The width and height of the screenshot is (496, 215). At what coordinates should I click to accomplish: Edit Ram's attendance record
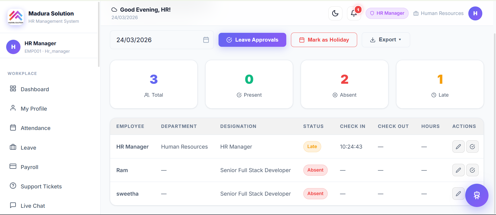(458, 170)
